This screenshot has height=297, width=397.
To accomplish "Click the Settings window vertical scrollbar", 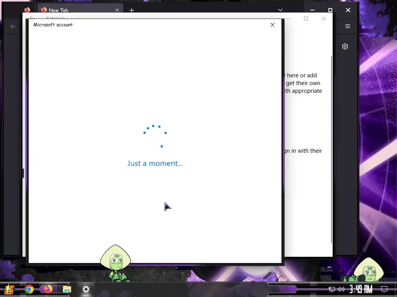I will click(331, 150).
